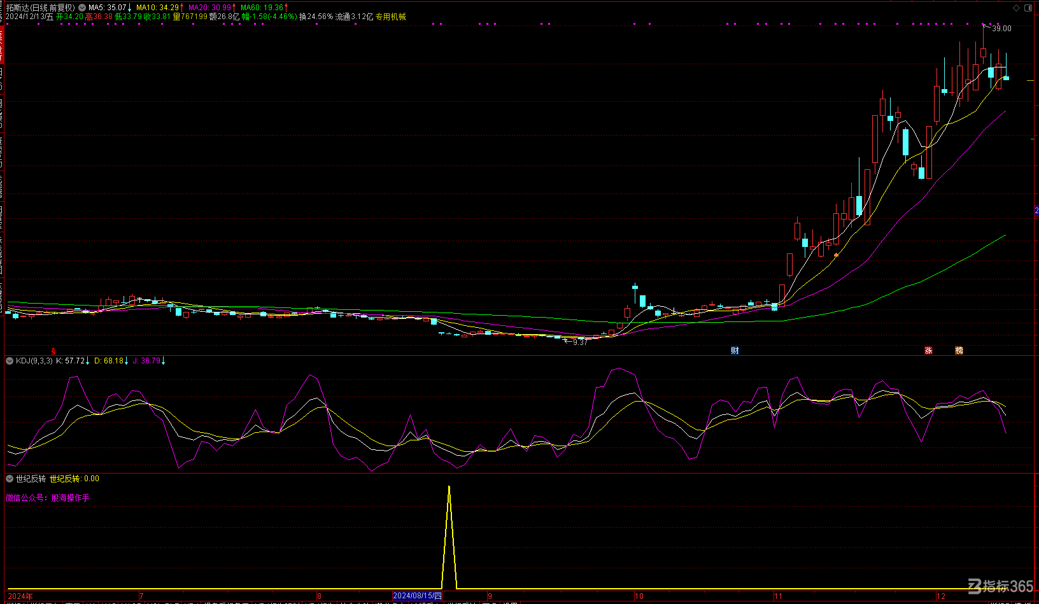Click month 9 on the time axis

[x=490, y=596]
